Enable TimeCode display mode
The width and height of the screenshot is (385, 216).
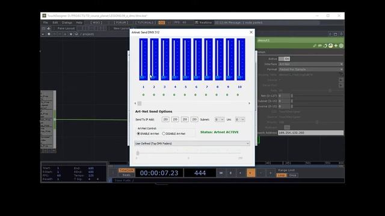[126, 170]
